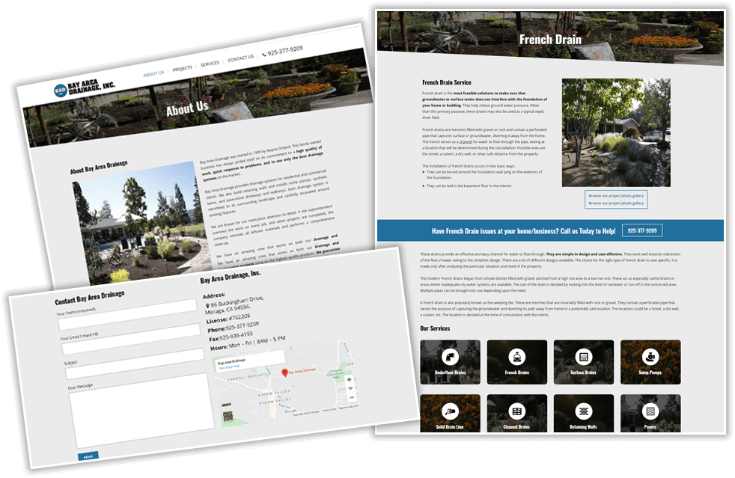Open the Channel Drains service icon

516,411
